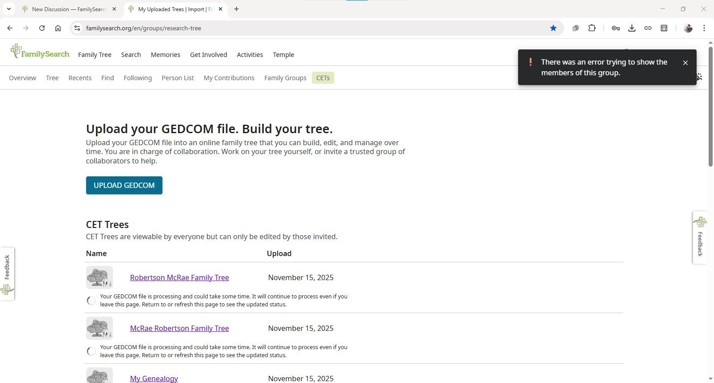Open the browser profile avatar
This screenshot has height=383, width=714.
click(x=688, y=28)
